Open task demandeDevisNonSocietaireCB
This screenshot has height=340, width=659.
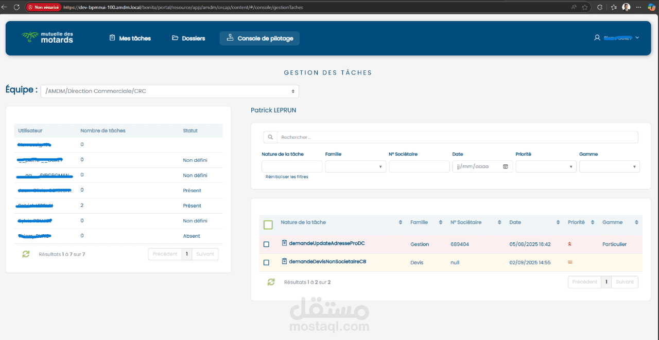327,261
